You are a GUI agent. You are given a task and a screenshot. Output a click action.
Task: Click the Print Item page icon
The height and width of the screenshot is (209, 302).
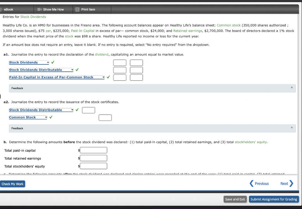(x=78, y=9)
